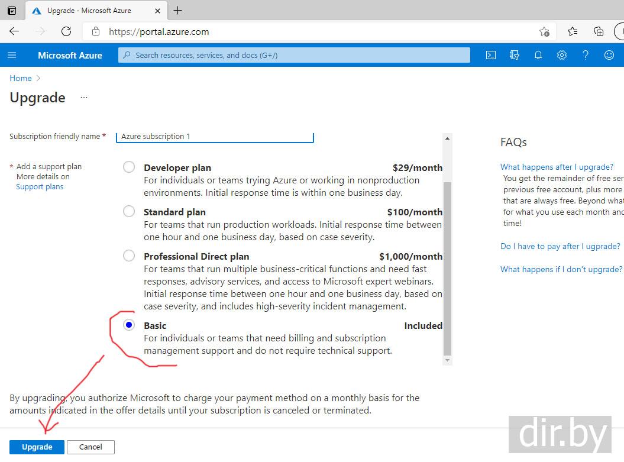View site info via the padlock icon
This screenshot has width=624, height=462.
click(95, 31)
